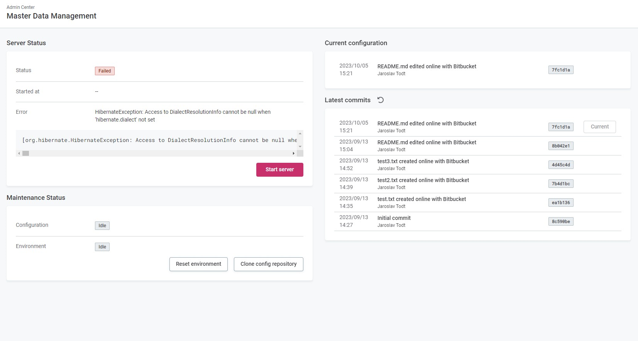Click the Reset environment button
Image resolution: width=638 pixels, height=341 pixels.
coord(198,264)
